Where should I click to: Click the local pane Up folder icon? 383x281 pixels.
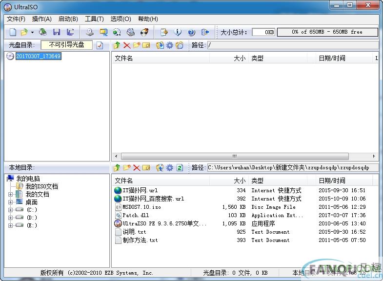click(117, 168)
